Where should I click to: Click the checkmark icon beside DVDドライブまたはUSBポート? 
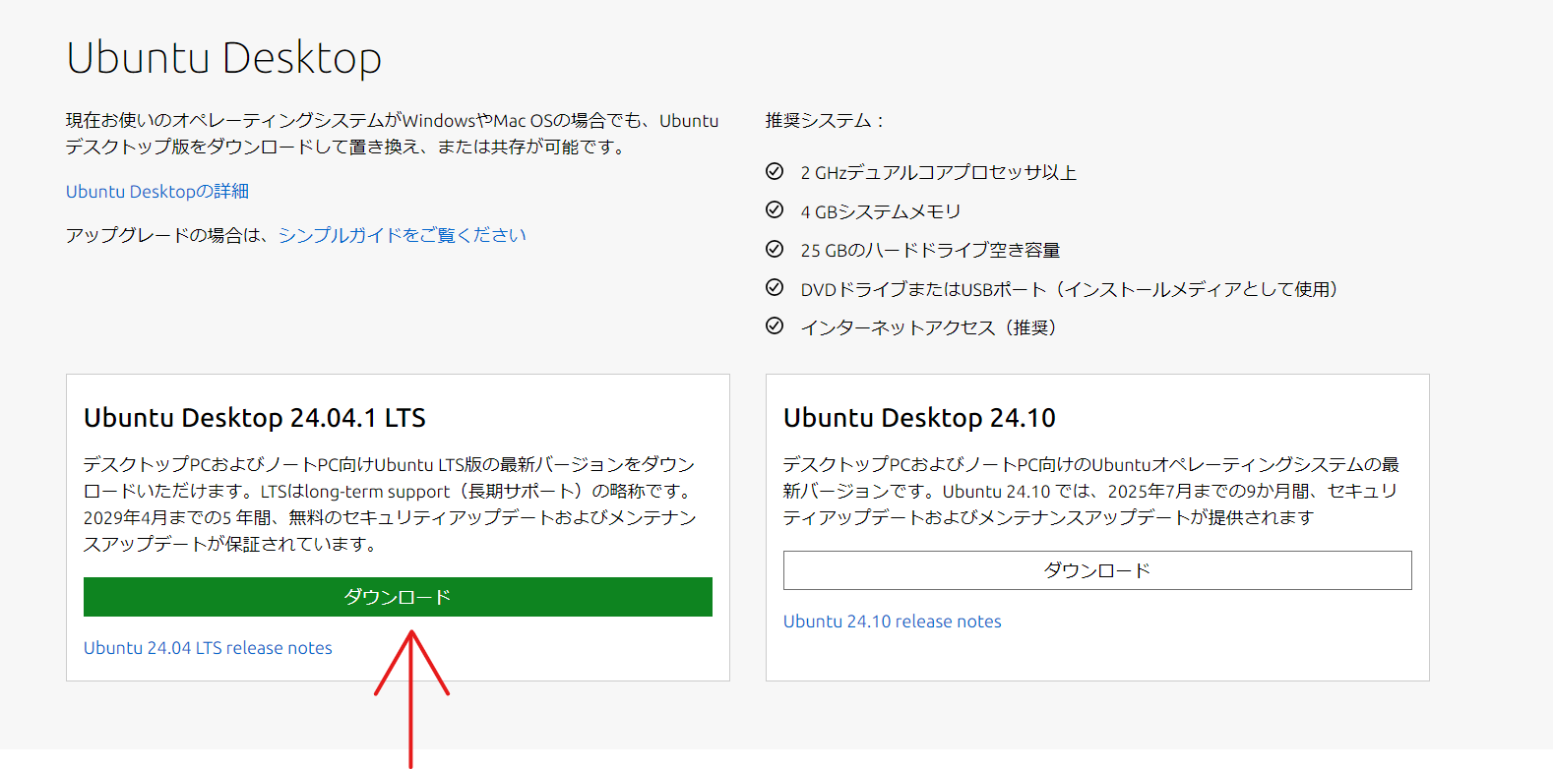(x=775, y=288)
